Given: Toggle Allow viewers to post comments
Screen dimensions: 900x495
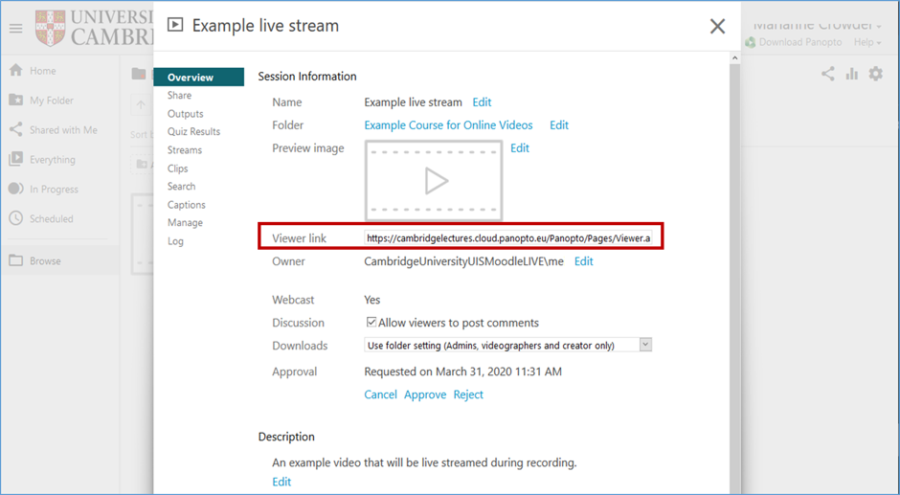Looking at the screenshot, I should tap(371, 322).
